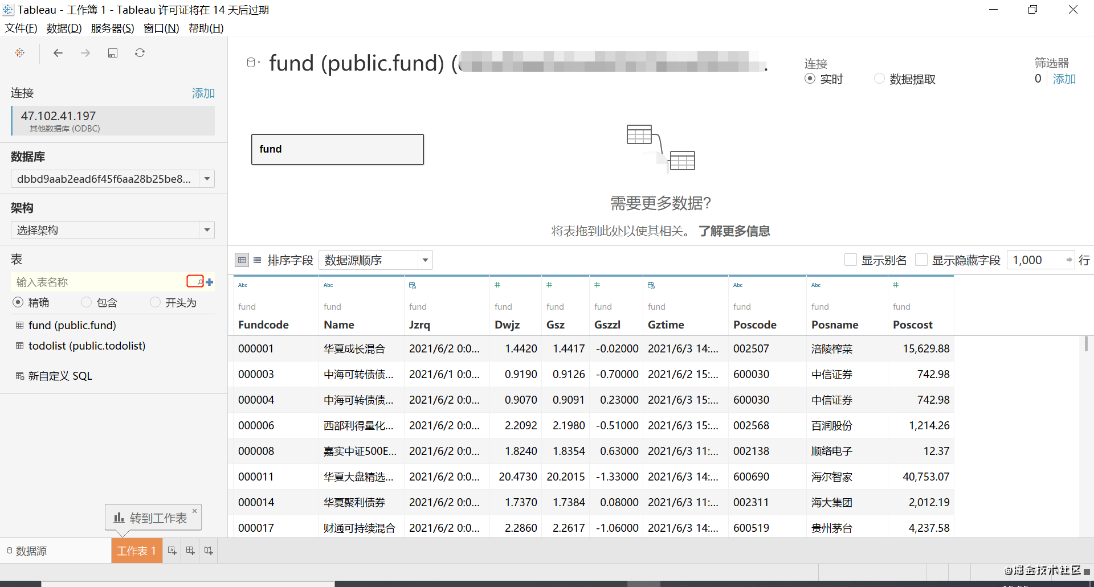The width and height of the screenshot is (1094, 587).
Task: Close the 转到工作表 tooltip
Action: (x=195, y=511)
